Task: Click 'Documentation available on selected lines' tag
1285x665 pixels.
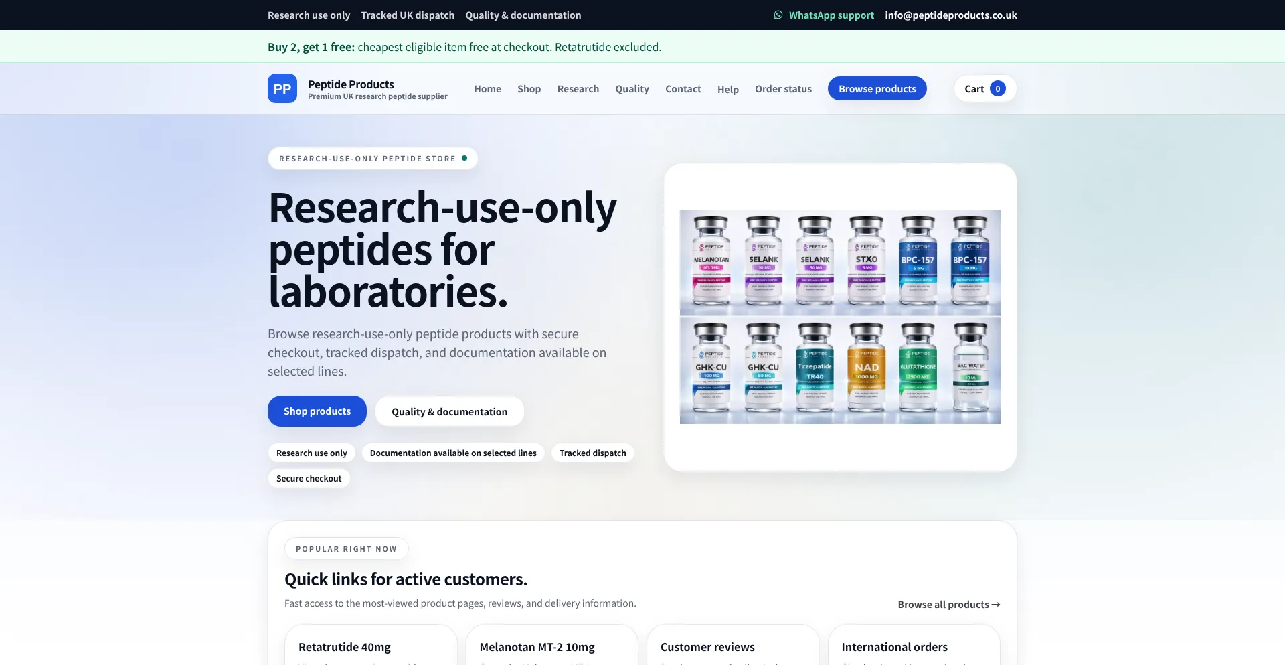Action: (453, 453)
